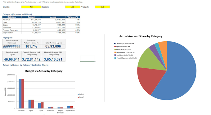Image resolution: width=211 pixels, height=115 pixels.
Task: Select the Prepaid Expenses entry in the pie legend
Action: [x=126, y=58]
